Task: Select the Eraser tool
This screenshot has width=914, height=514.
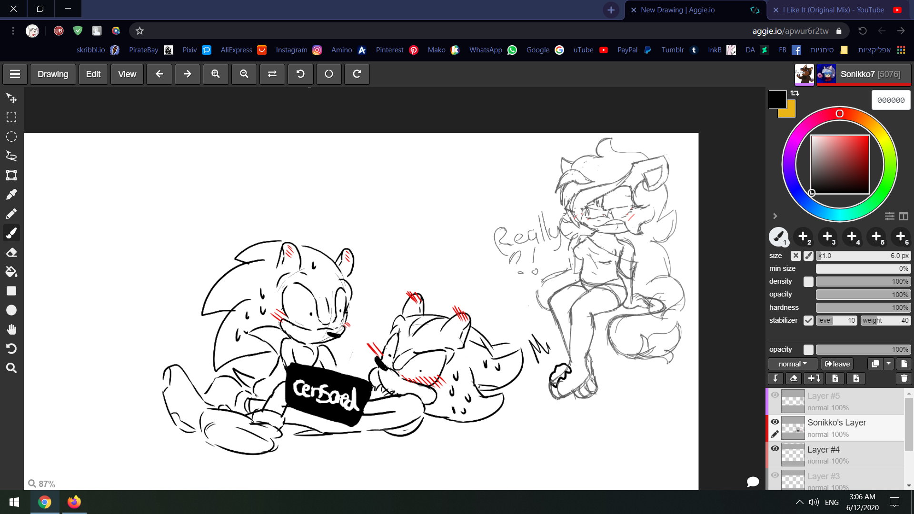Action: pos(11,252)
